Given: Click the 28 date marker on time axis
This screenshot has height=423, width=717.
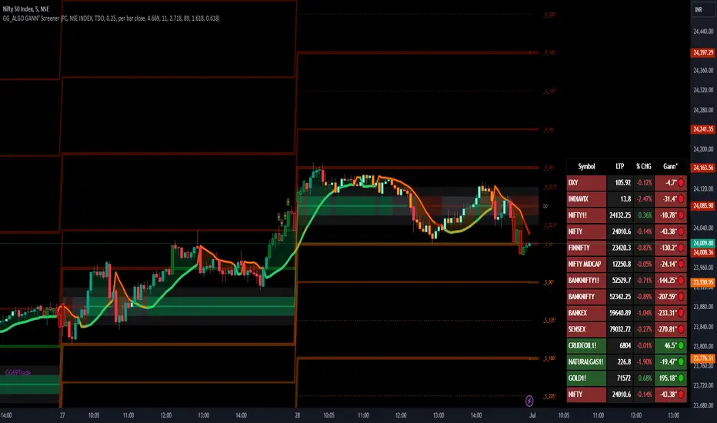Looking at the screenshot, I should 297,415.
